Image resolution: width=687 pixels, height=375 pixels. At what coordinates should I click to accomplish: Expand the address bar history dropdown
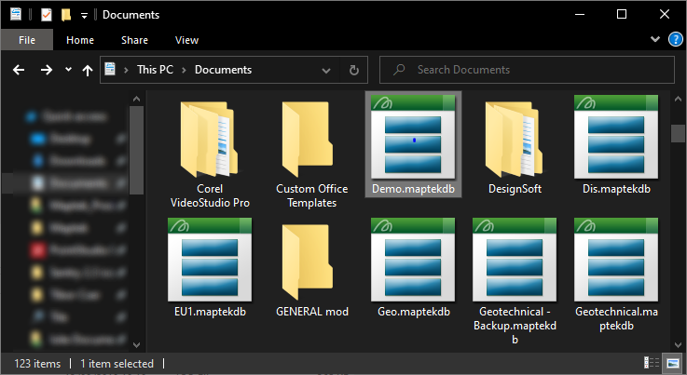[x=326, y=70]
